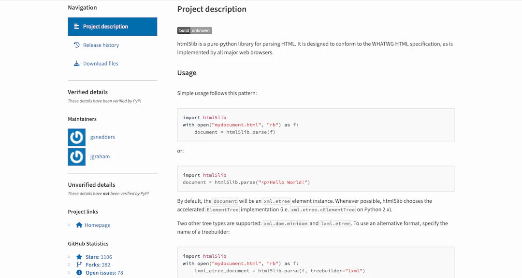Click the build unknown status badge
This screenshot has width=522, height=278.
point(194,30)
